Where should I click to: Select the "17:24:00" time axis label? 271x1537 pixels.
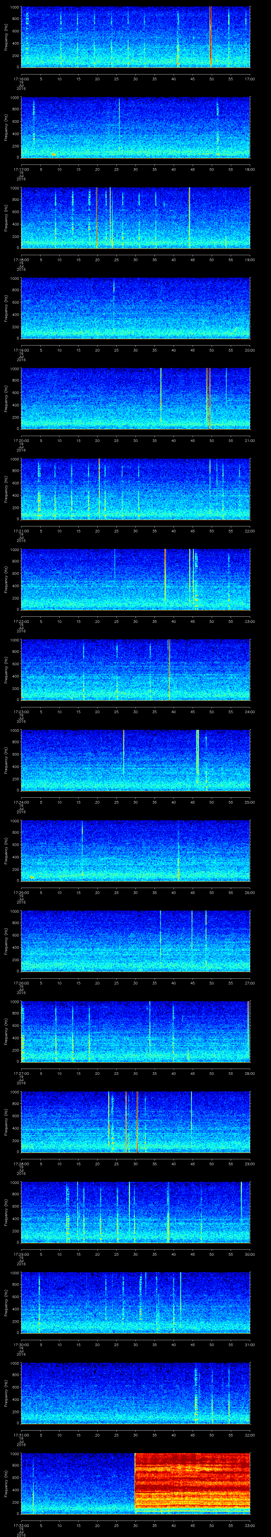tap(21, 802)
